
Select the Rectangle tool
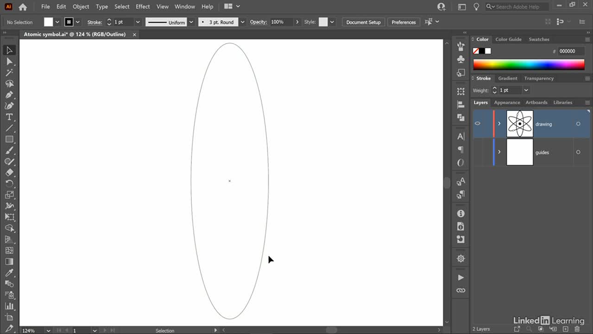pyautogui.click(x=9, y=139)
